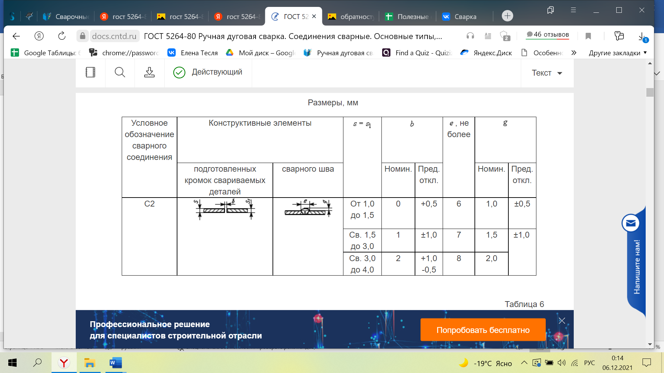Click the prepared edges drawing for С2
The width and height of the screenshot is (664, 373).
[x=225, y=209]
